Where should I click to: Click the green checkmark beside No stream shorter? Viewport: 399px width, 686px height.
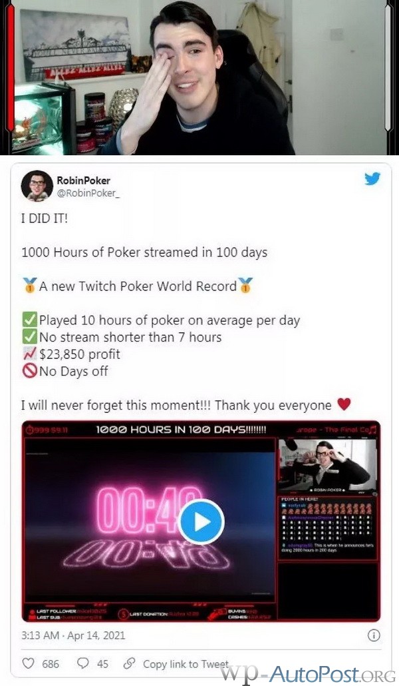(30, 337)
